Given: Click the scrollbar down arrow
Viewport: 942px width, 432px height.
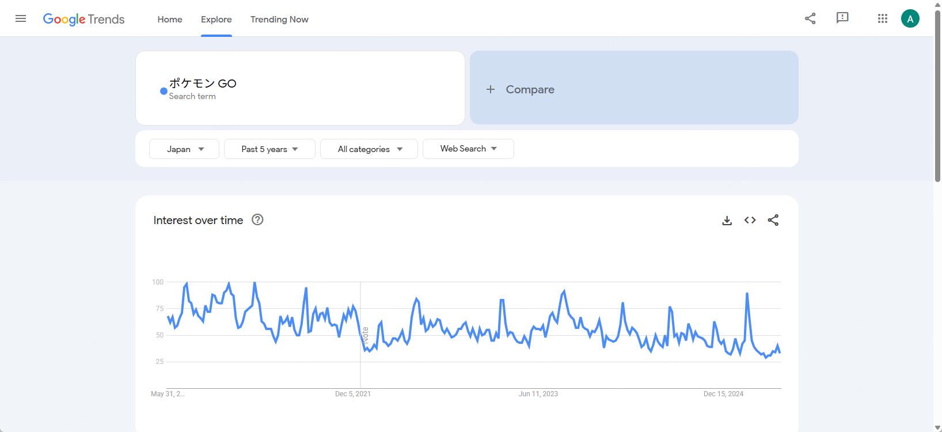Looking at the screenshot, I should point(937,428).
